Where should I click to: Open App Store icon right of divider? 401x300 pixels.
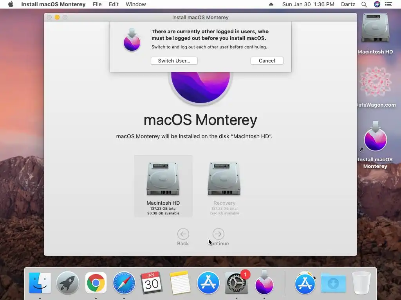click(x=305, y=283)
